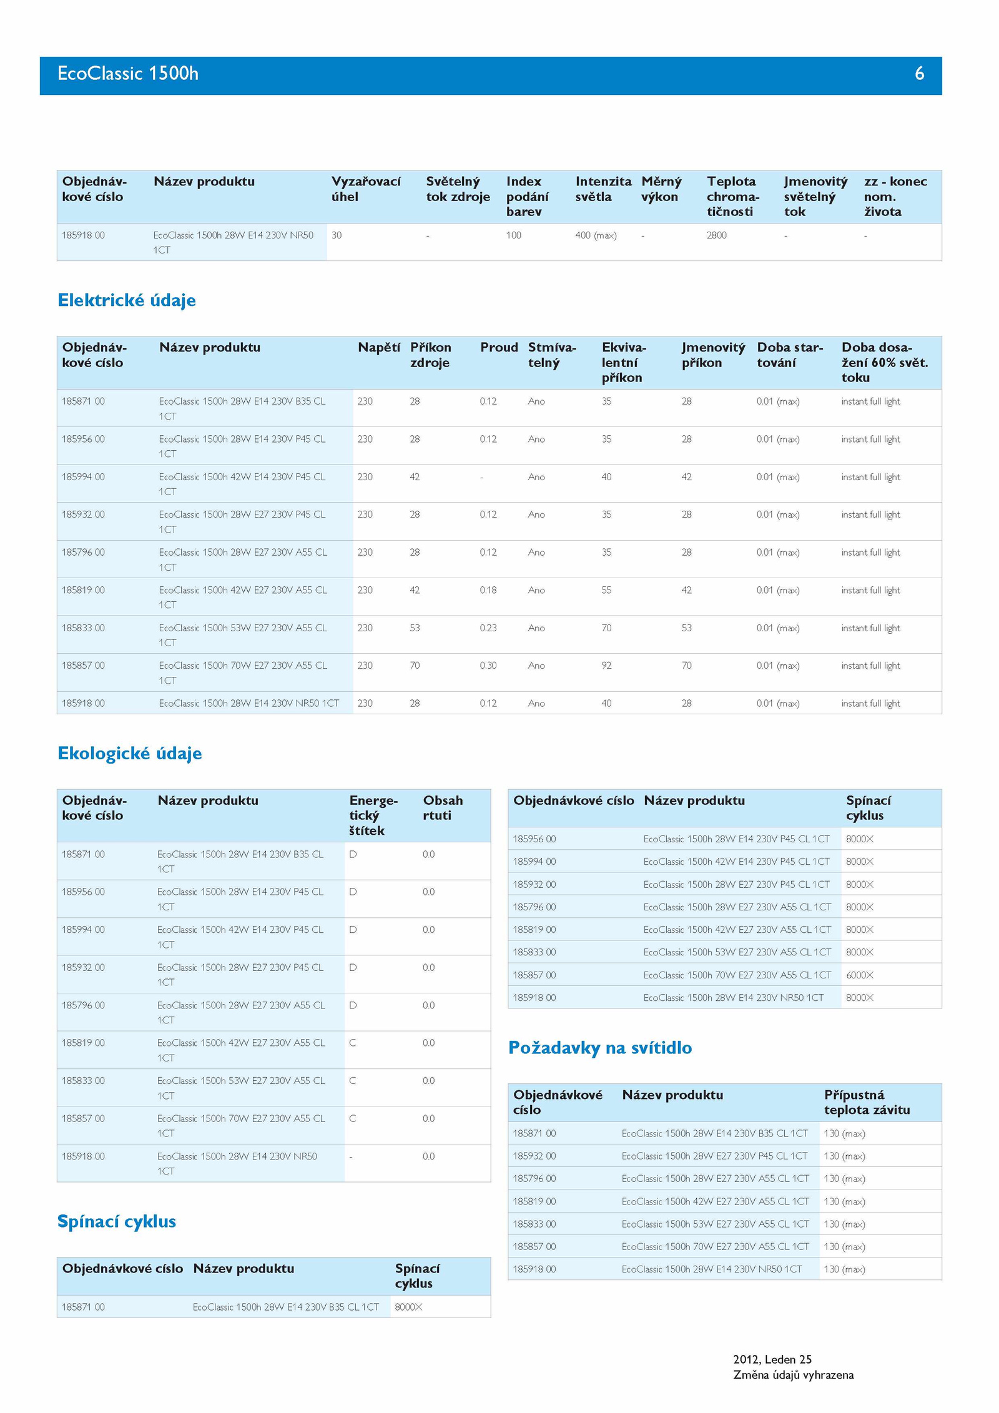The image size is (999, 1413).
Task: Click 'Obsah rtuti' column header
Action: click(443, 808)
